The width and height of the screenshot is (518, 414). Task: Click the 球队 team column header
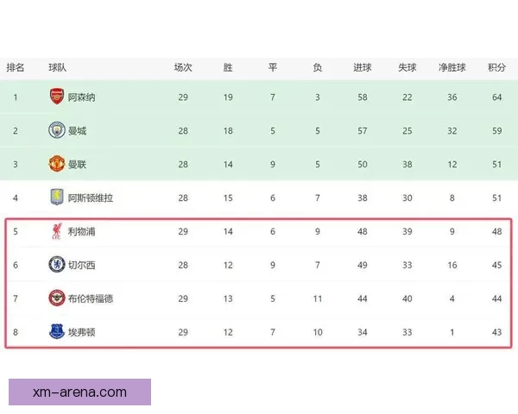click(57, 67)
